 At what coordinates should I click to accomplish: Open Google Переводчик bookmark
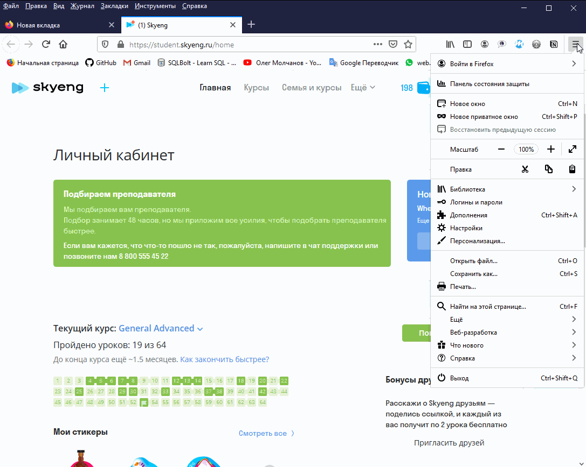[364, 62]
